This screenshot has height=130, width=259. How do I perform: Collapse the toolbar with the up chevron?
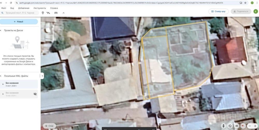coord(64,13)
